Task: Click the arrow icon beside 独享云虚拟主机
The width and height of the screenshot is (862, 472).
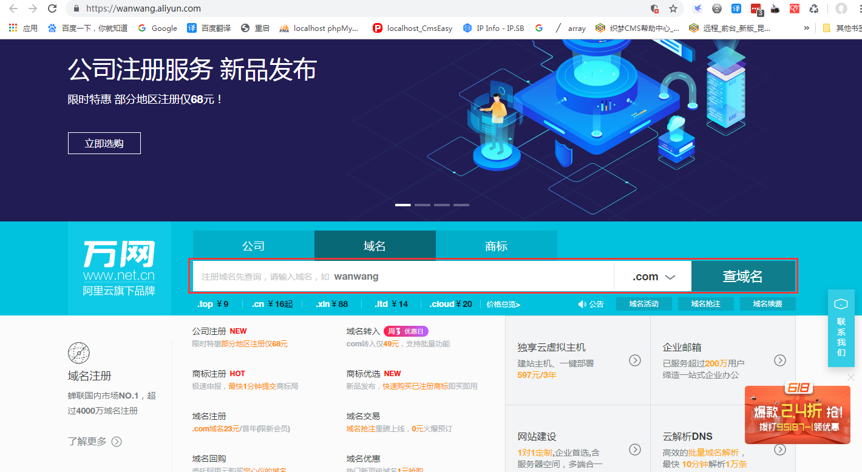Action: coord(635,360)
